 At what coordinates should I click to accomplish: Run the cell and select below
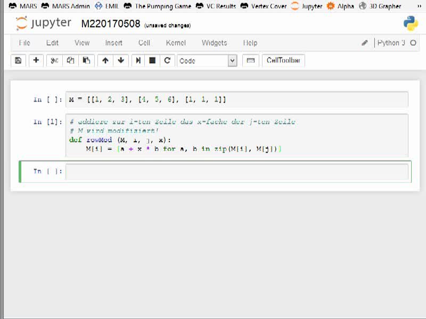[x=138, y=61]
